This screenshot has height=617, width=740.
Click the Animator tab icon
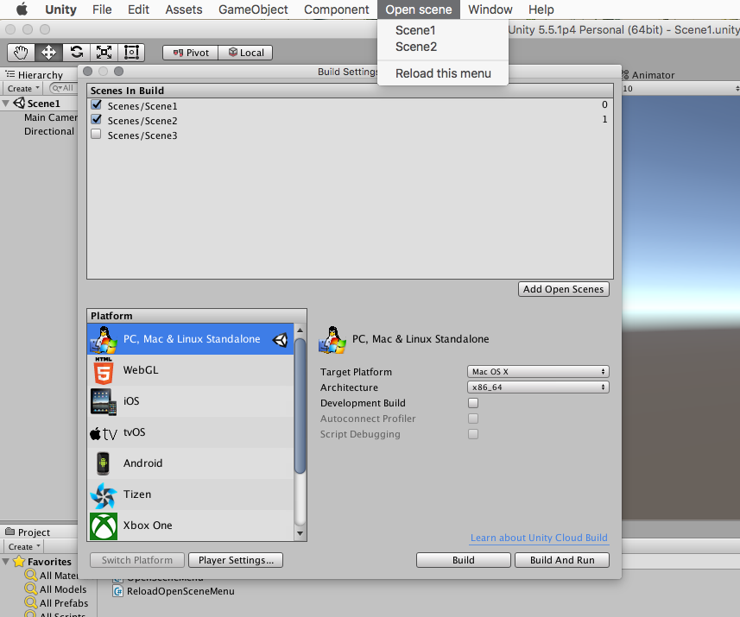click(625, 74)
